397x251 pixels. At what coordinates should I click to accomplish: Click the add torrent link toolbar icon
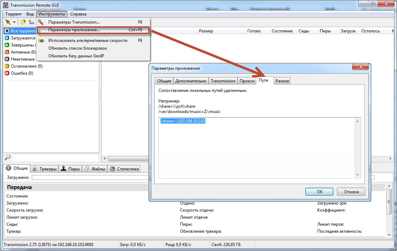tap(31, 22)
